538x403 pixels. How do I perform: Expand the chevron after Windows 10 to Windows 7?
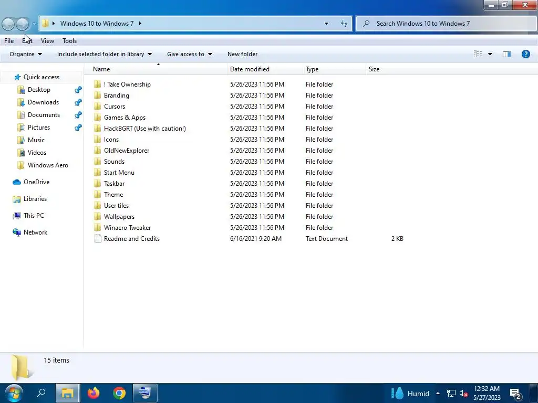pos(140,23)
